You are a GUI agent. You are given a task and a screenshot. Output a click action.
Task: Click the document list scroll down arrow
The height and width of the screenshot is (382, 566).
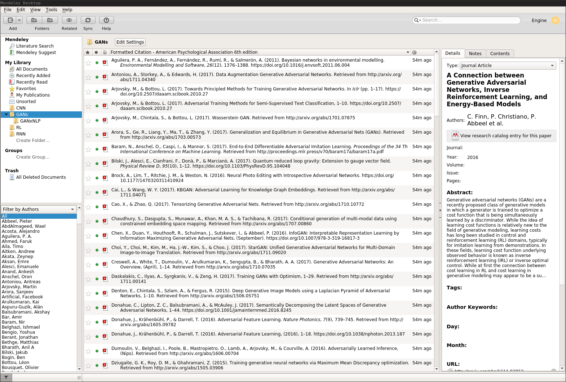point(437,369)
